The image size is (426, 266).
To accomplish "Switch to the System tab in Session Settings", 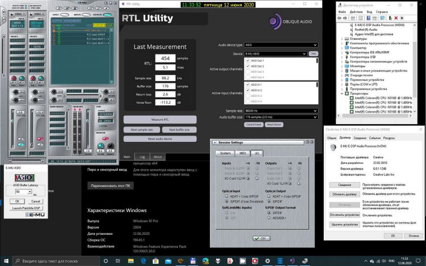I will click(x=225, y=153).
